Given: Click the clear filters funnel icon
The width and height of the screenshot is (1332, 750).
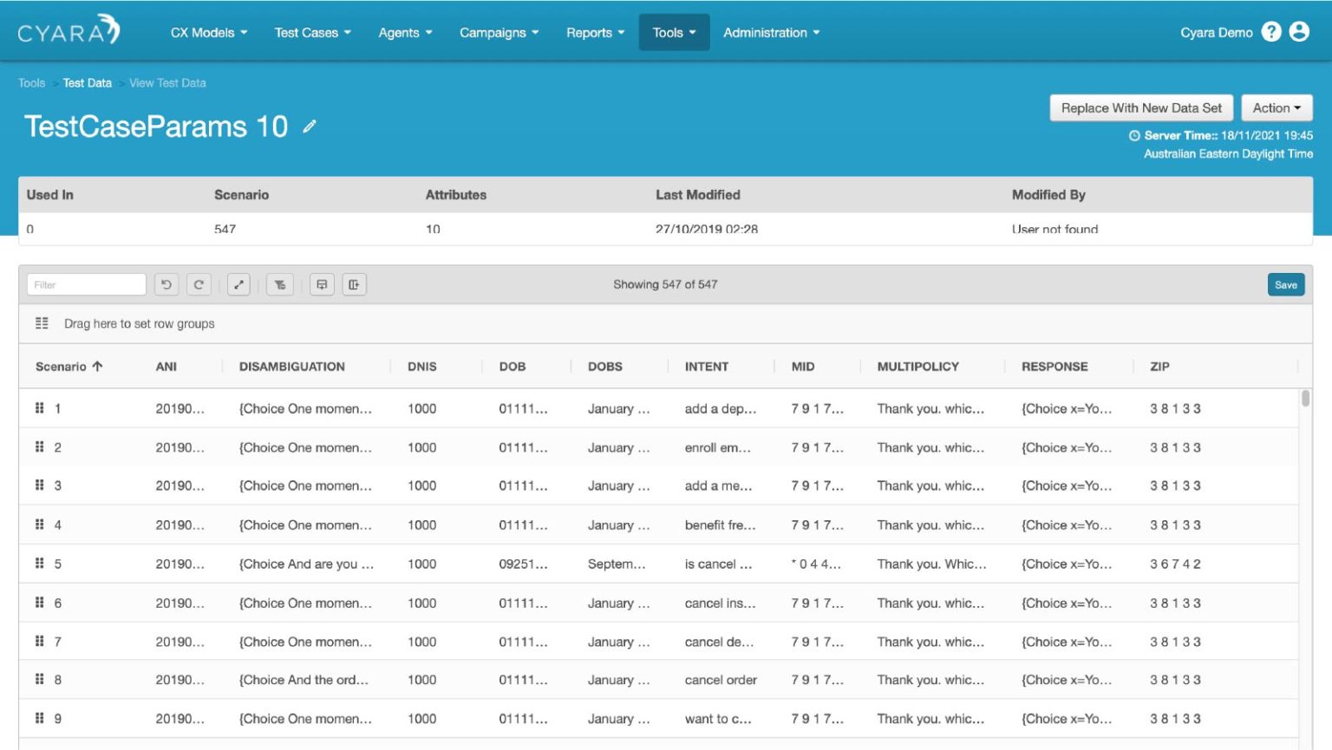Looking at the screenshot, I should click(280, 284).
